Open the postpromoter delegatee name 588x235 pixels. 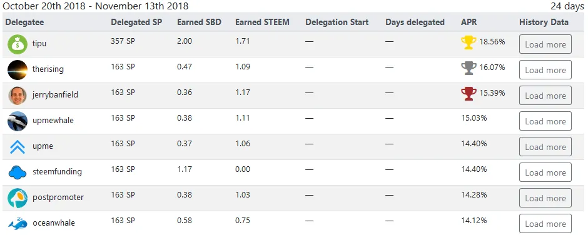coord(58,197)
